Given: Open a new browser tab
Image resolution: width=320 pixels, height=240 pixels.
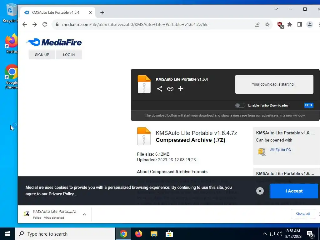Looking at the screenshot, I should [102, 12].
